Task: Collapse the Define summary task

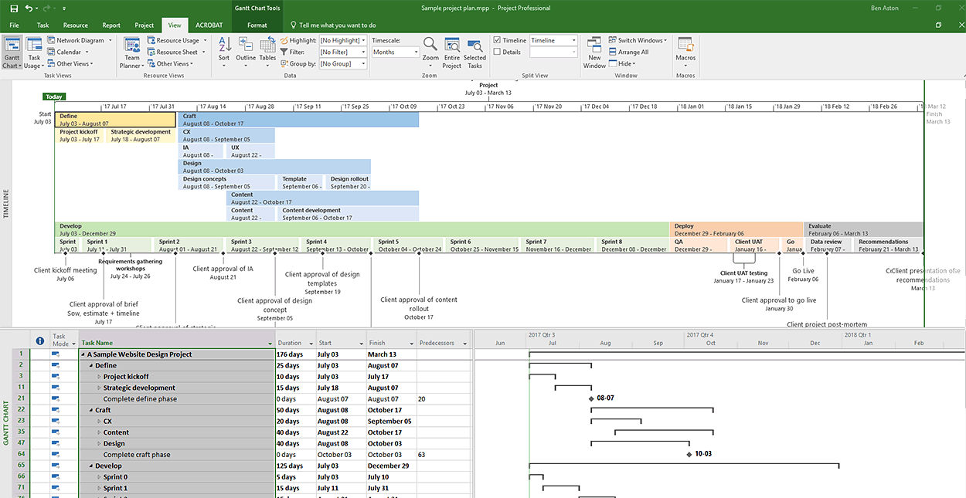Action: click(91, 365)
